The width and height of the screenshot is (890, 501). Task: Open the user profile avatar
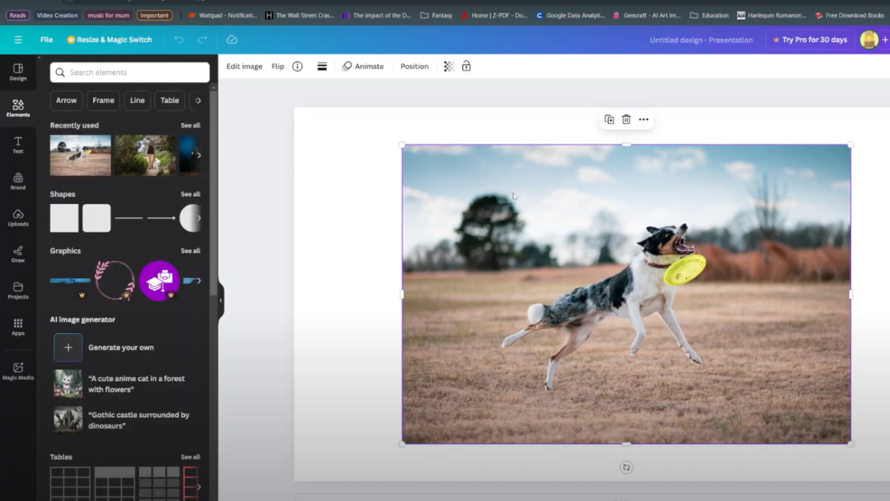869,40
